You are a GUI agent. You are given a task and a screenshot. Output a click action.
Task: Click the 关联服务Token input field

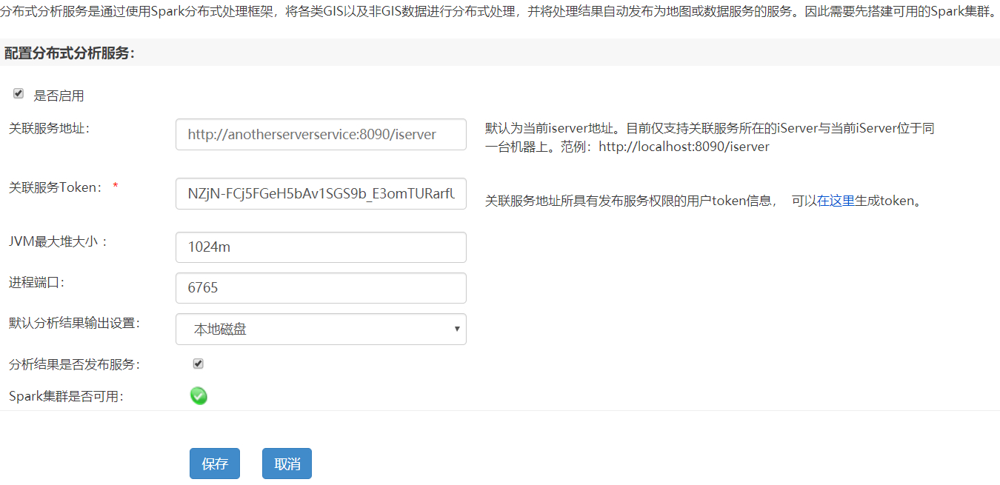pos(321,193)
